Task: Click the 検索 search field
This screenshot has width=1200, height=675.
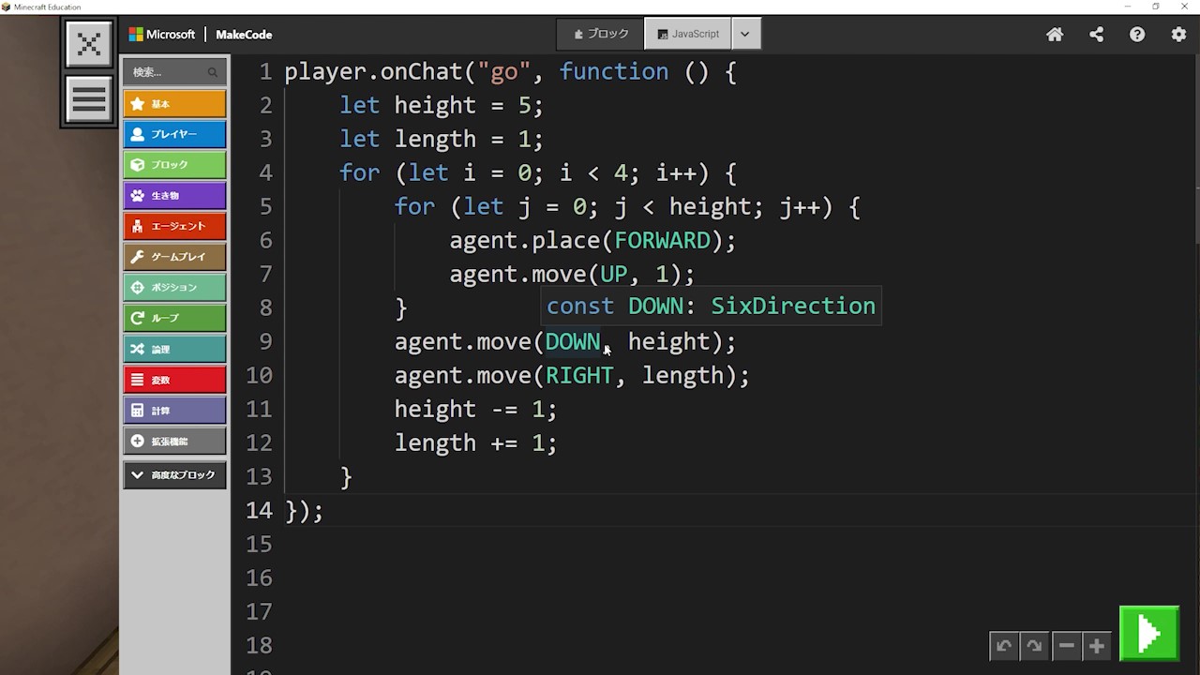Action: click(169, 72)
